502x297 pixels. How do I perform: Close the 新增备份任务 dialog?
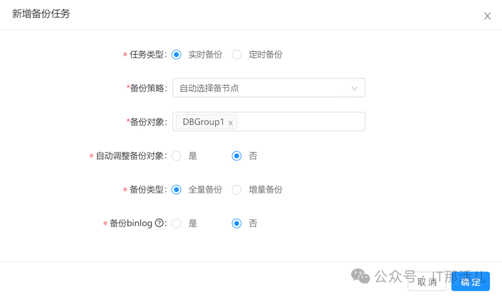pos(487,16)
